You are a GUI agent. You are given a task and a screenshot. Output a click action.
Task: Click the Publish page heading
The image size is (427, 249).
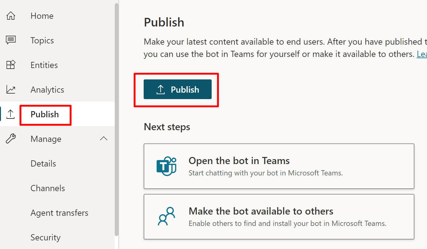pyautogui.click(x=164, y=22)
